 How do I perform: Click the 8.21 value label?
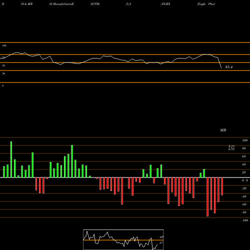click(231, 146)
